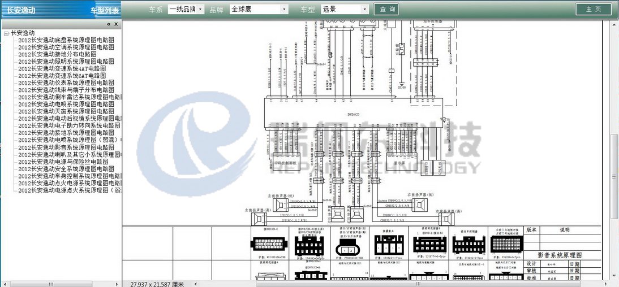Image resolution: width=619 pixels, height=287 pixels.
Task: Click the 查询 search button
Action: (x=386, y=10)
